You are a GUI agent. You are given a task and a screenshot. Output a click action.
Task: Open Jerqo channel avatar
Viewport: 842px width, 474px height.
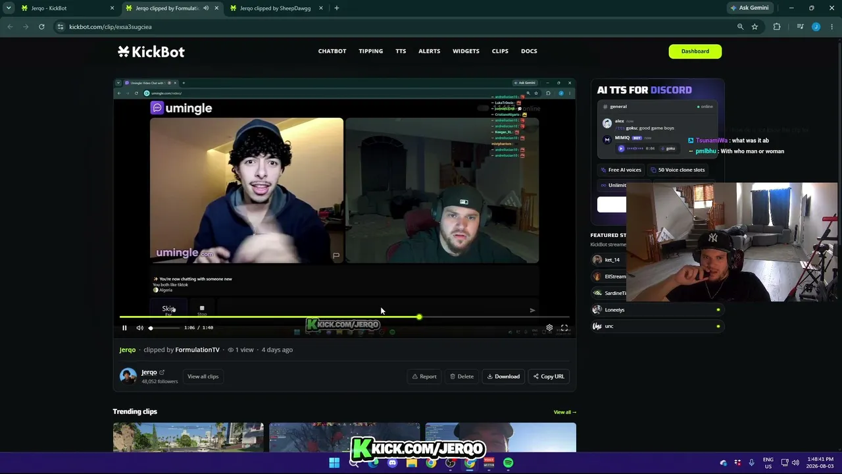coord(128,376)
